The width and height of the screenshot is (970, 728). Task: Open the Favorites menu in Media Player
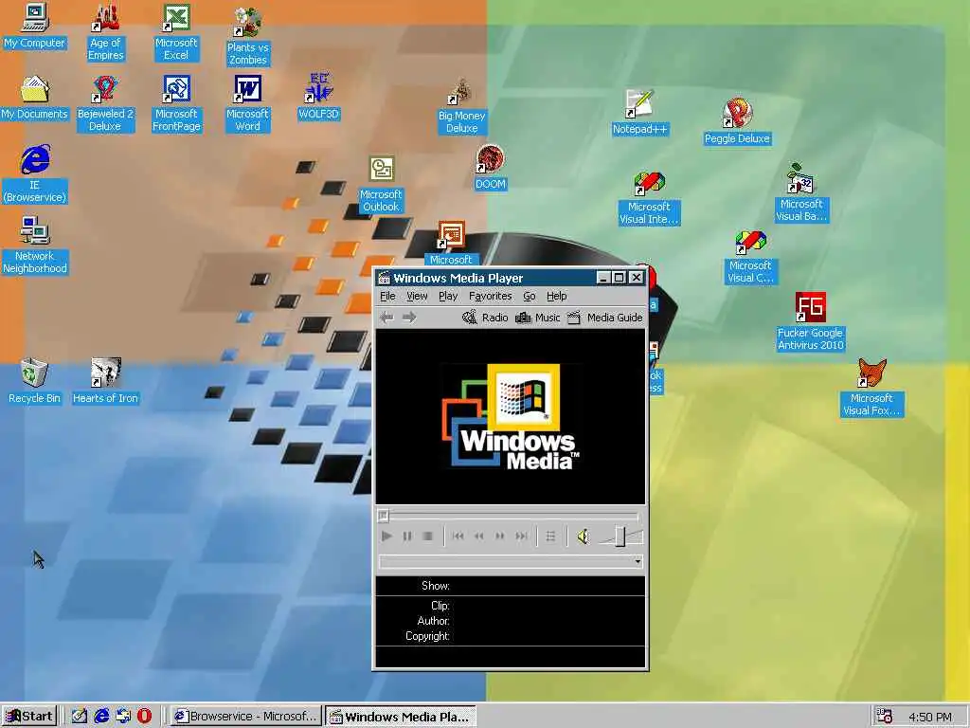tap(490, 296)
